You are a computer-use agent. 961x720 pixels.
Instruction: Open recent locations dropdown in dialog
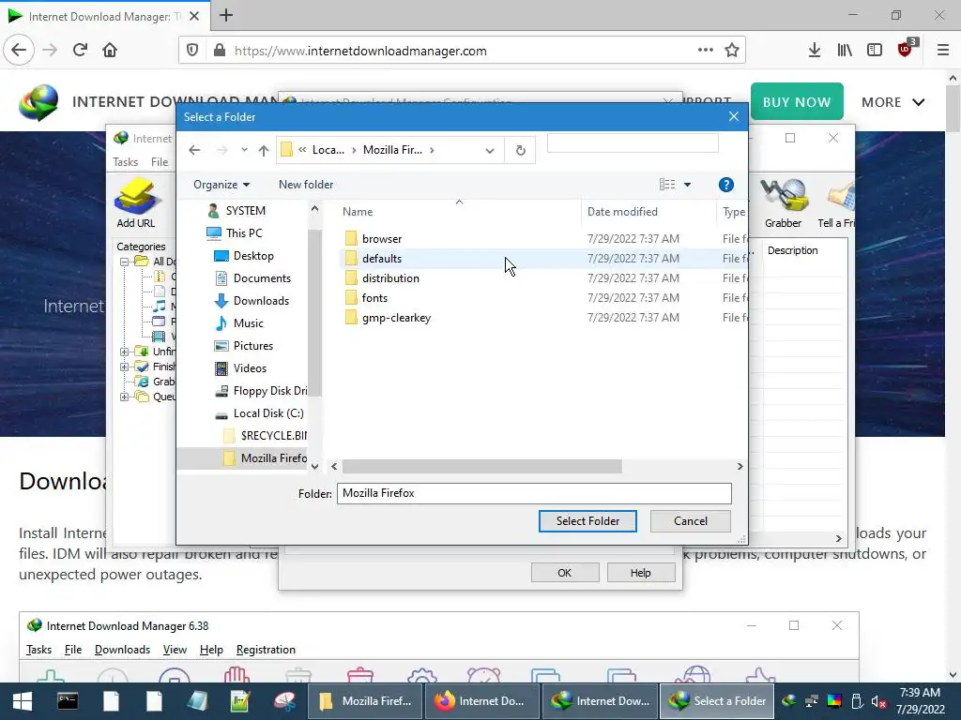click(x=244, y=150)
